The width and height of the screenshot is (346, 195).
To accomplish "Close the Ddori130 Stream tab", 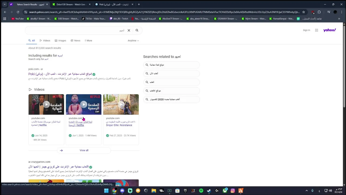I will (x=90, y=4).
